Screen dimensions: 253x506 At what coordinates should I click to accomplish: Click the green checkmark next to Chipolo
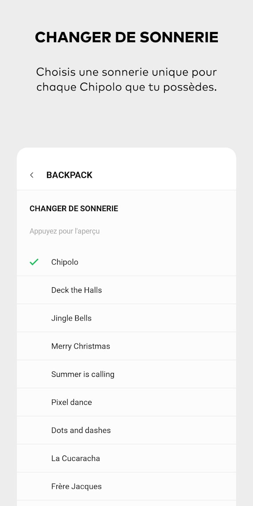(34, 262)
